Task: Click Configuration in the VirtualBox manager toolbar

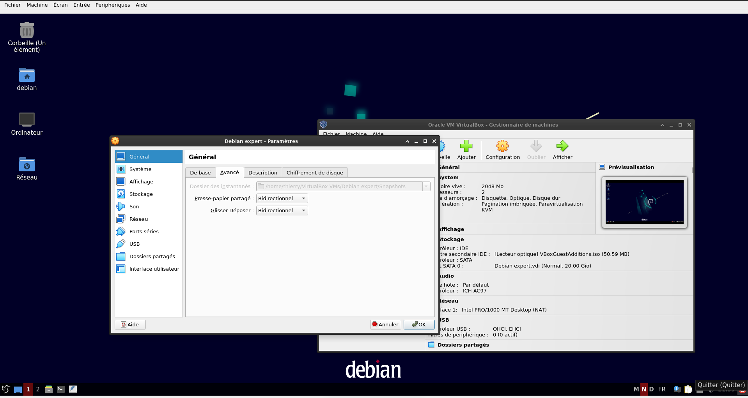Action: [x=503, y=150]
